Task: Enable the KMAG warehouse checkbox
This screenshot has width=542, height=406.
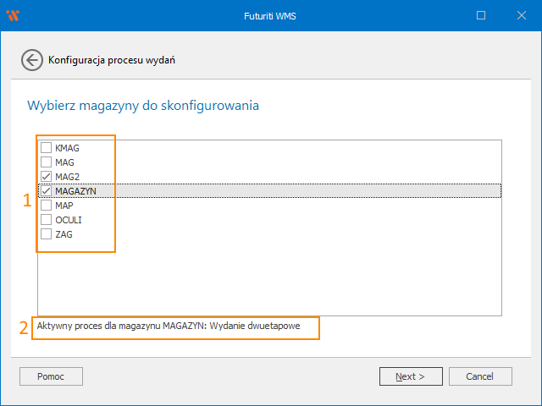Action: click(x=47, y=147)
